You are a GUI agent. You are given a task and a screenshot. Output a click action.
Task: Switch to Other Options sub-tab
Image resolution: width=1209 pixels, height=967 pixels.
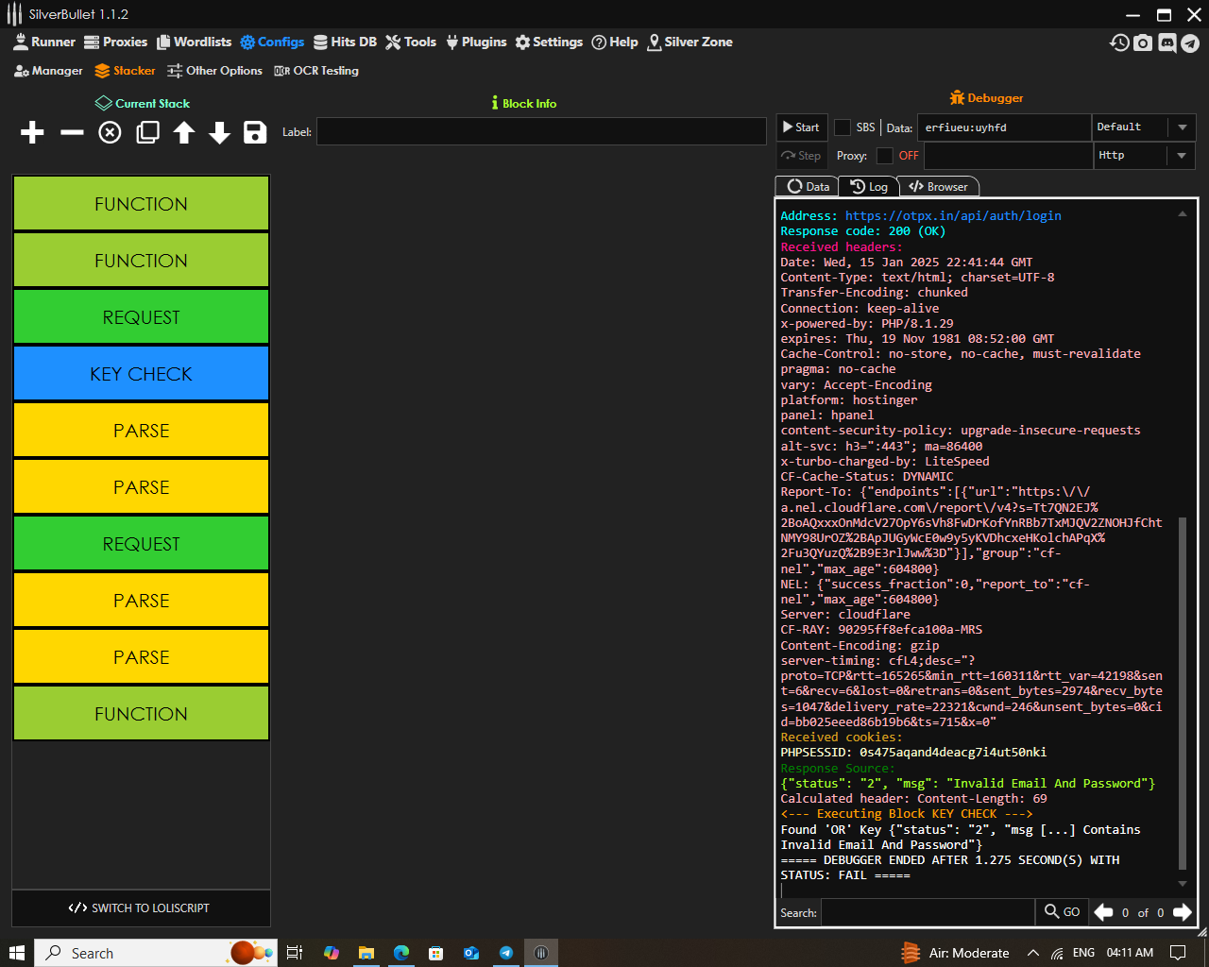[214, 71]
